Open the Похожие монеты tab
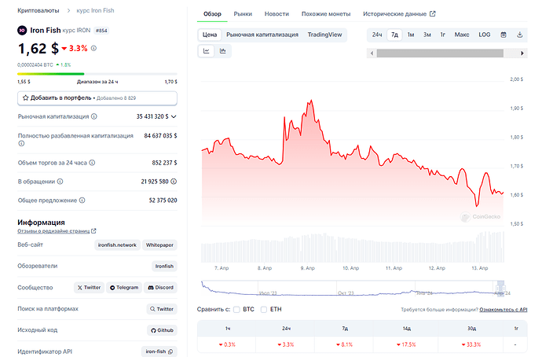The image size is (542, 357). point(326,14)
